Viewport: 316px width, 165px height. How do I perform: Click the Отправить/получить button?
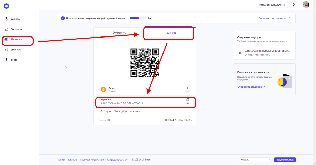[272, 4]
